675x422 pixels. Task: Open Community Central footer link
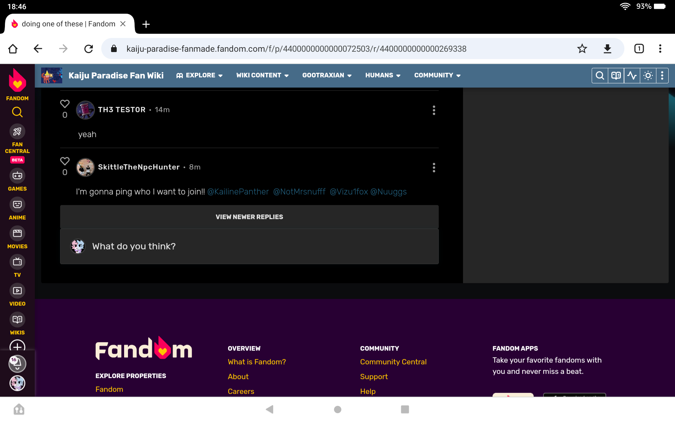click(393, 362)
